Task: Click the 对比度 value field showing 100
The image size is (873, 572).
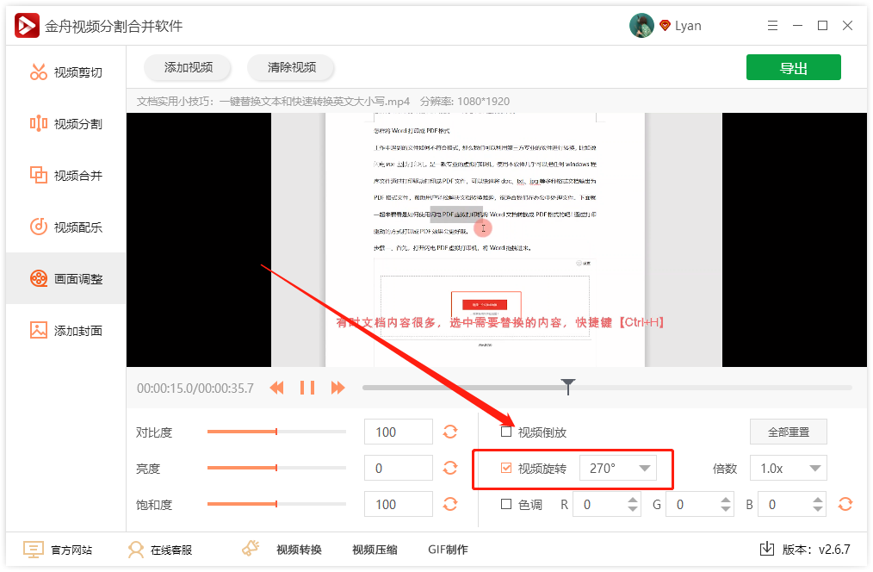Action: [398, 432]
